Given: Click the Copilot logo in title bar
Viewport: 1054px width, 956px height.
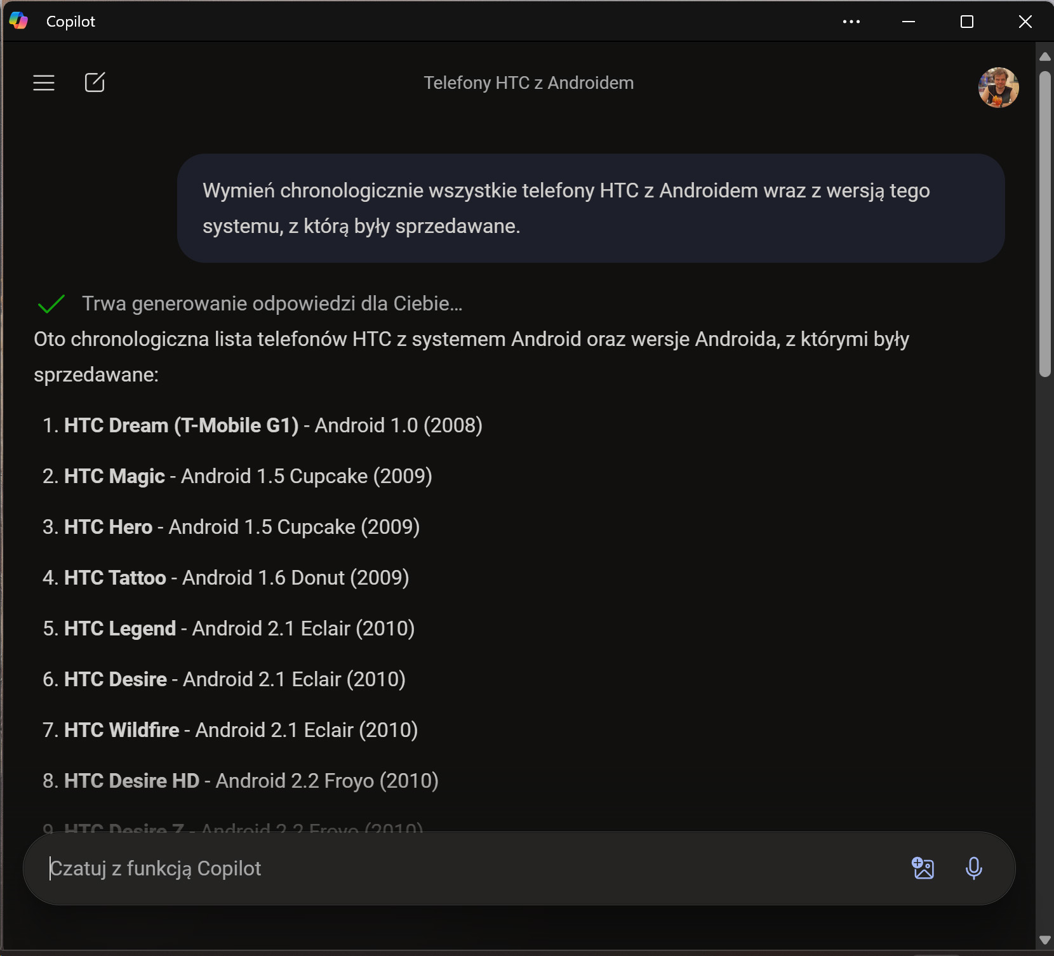Looking at the screenshot, I should click(x=18, y=21).
